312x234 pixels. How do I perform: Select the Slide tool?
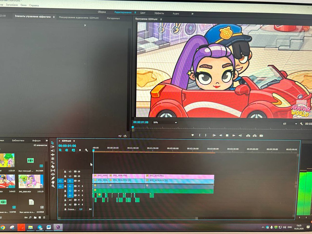tap(53, 174)
